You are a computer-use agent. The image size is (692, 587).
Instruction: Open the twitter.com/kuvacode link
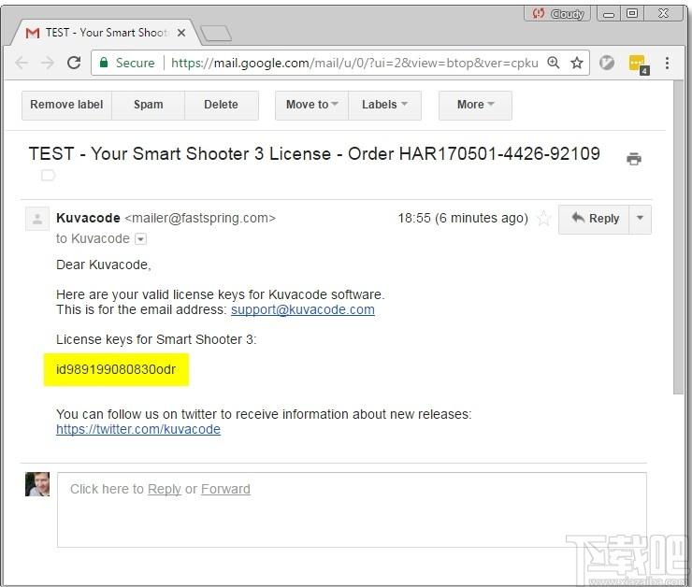point(138,429)
